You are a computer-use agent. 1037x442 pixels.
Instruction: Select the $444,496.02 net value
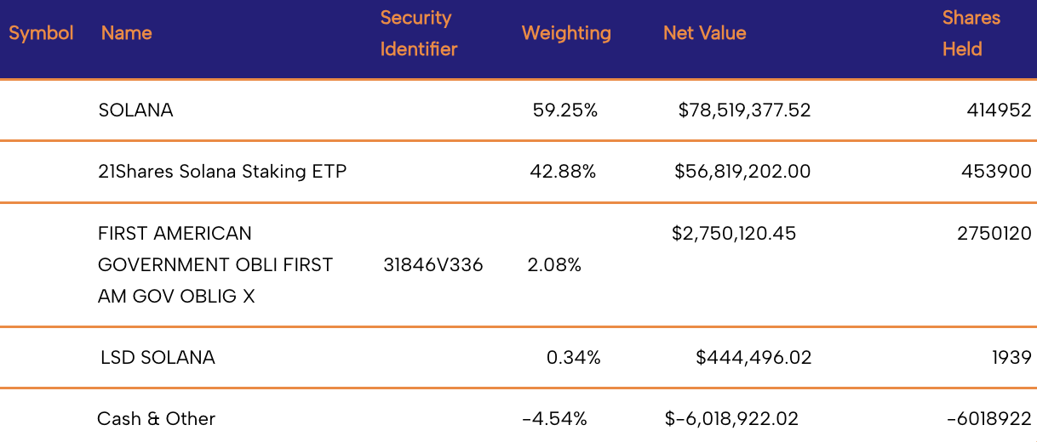click(753, 358)
